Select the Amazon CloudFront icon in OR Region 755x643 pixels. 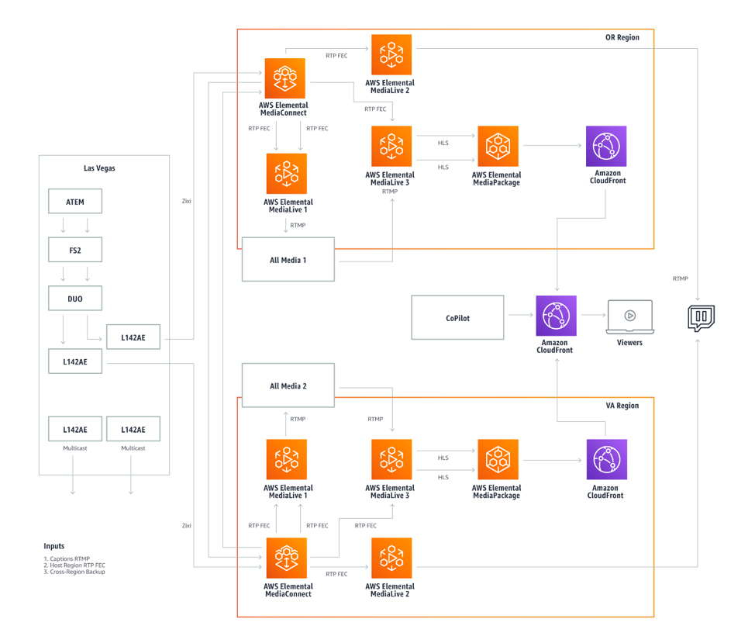pos(606,146)
